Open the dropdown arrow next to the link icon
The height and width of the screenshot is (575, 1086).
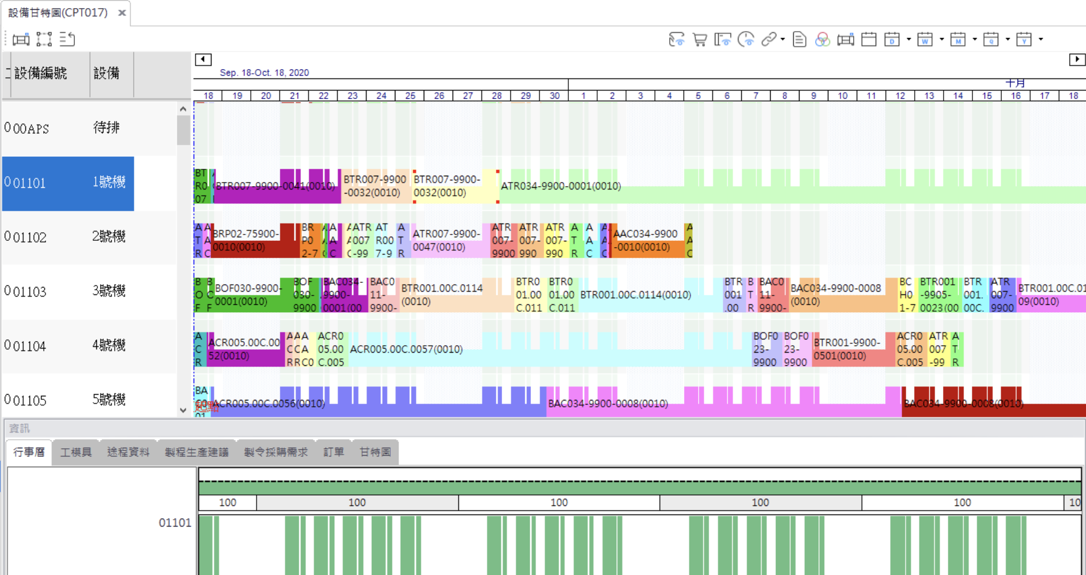click(x=783, y=39)
